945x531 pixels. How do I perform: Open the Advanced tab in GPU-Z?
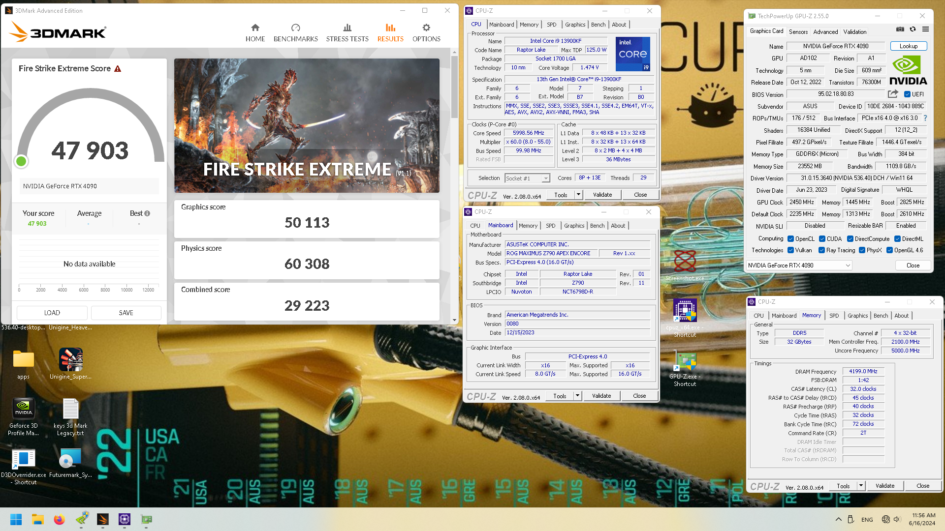pos(825,32)
